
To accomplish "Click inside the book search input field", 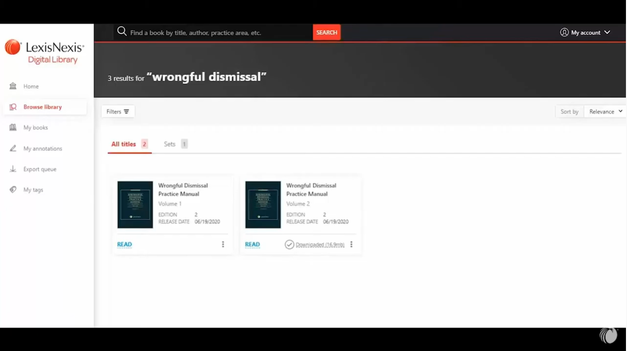I will (x=211, y=32).
